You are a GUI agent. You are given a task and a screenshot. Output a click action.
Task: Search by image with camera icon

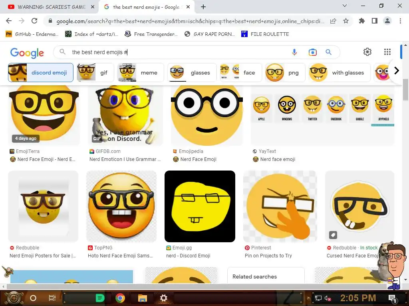point(312,52)
